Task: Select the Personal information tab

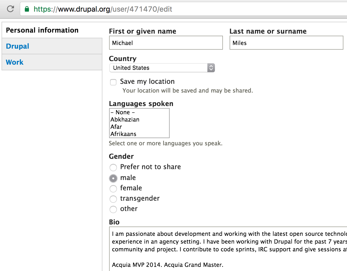Action: [x=42, y=30]
